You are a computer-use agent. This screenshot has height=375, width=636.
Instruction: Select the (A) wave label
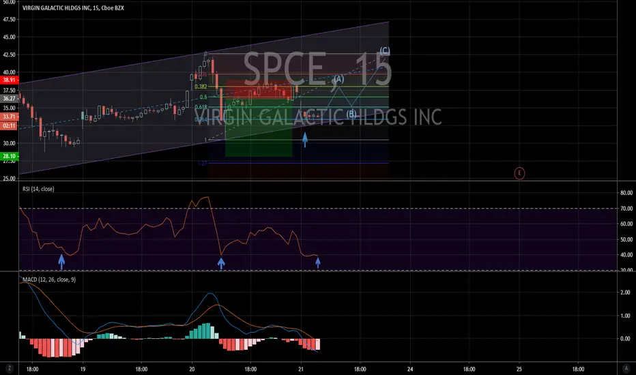(x=338, y=78)
